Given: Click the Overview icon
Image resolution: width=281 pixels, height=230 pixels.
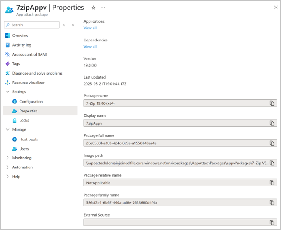Looking at the screenshot, I should click(x=8, y=36).
